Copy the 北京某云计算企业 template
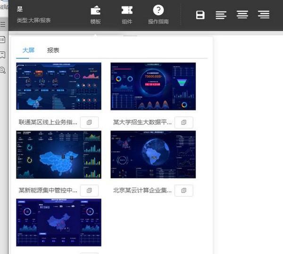 (x=183, y=190)
